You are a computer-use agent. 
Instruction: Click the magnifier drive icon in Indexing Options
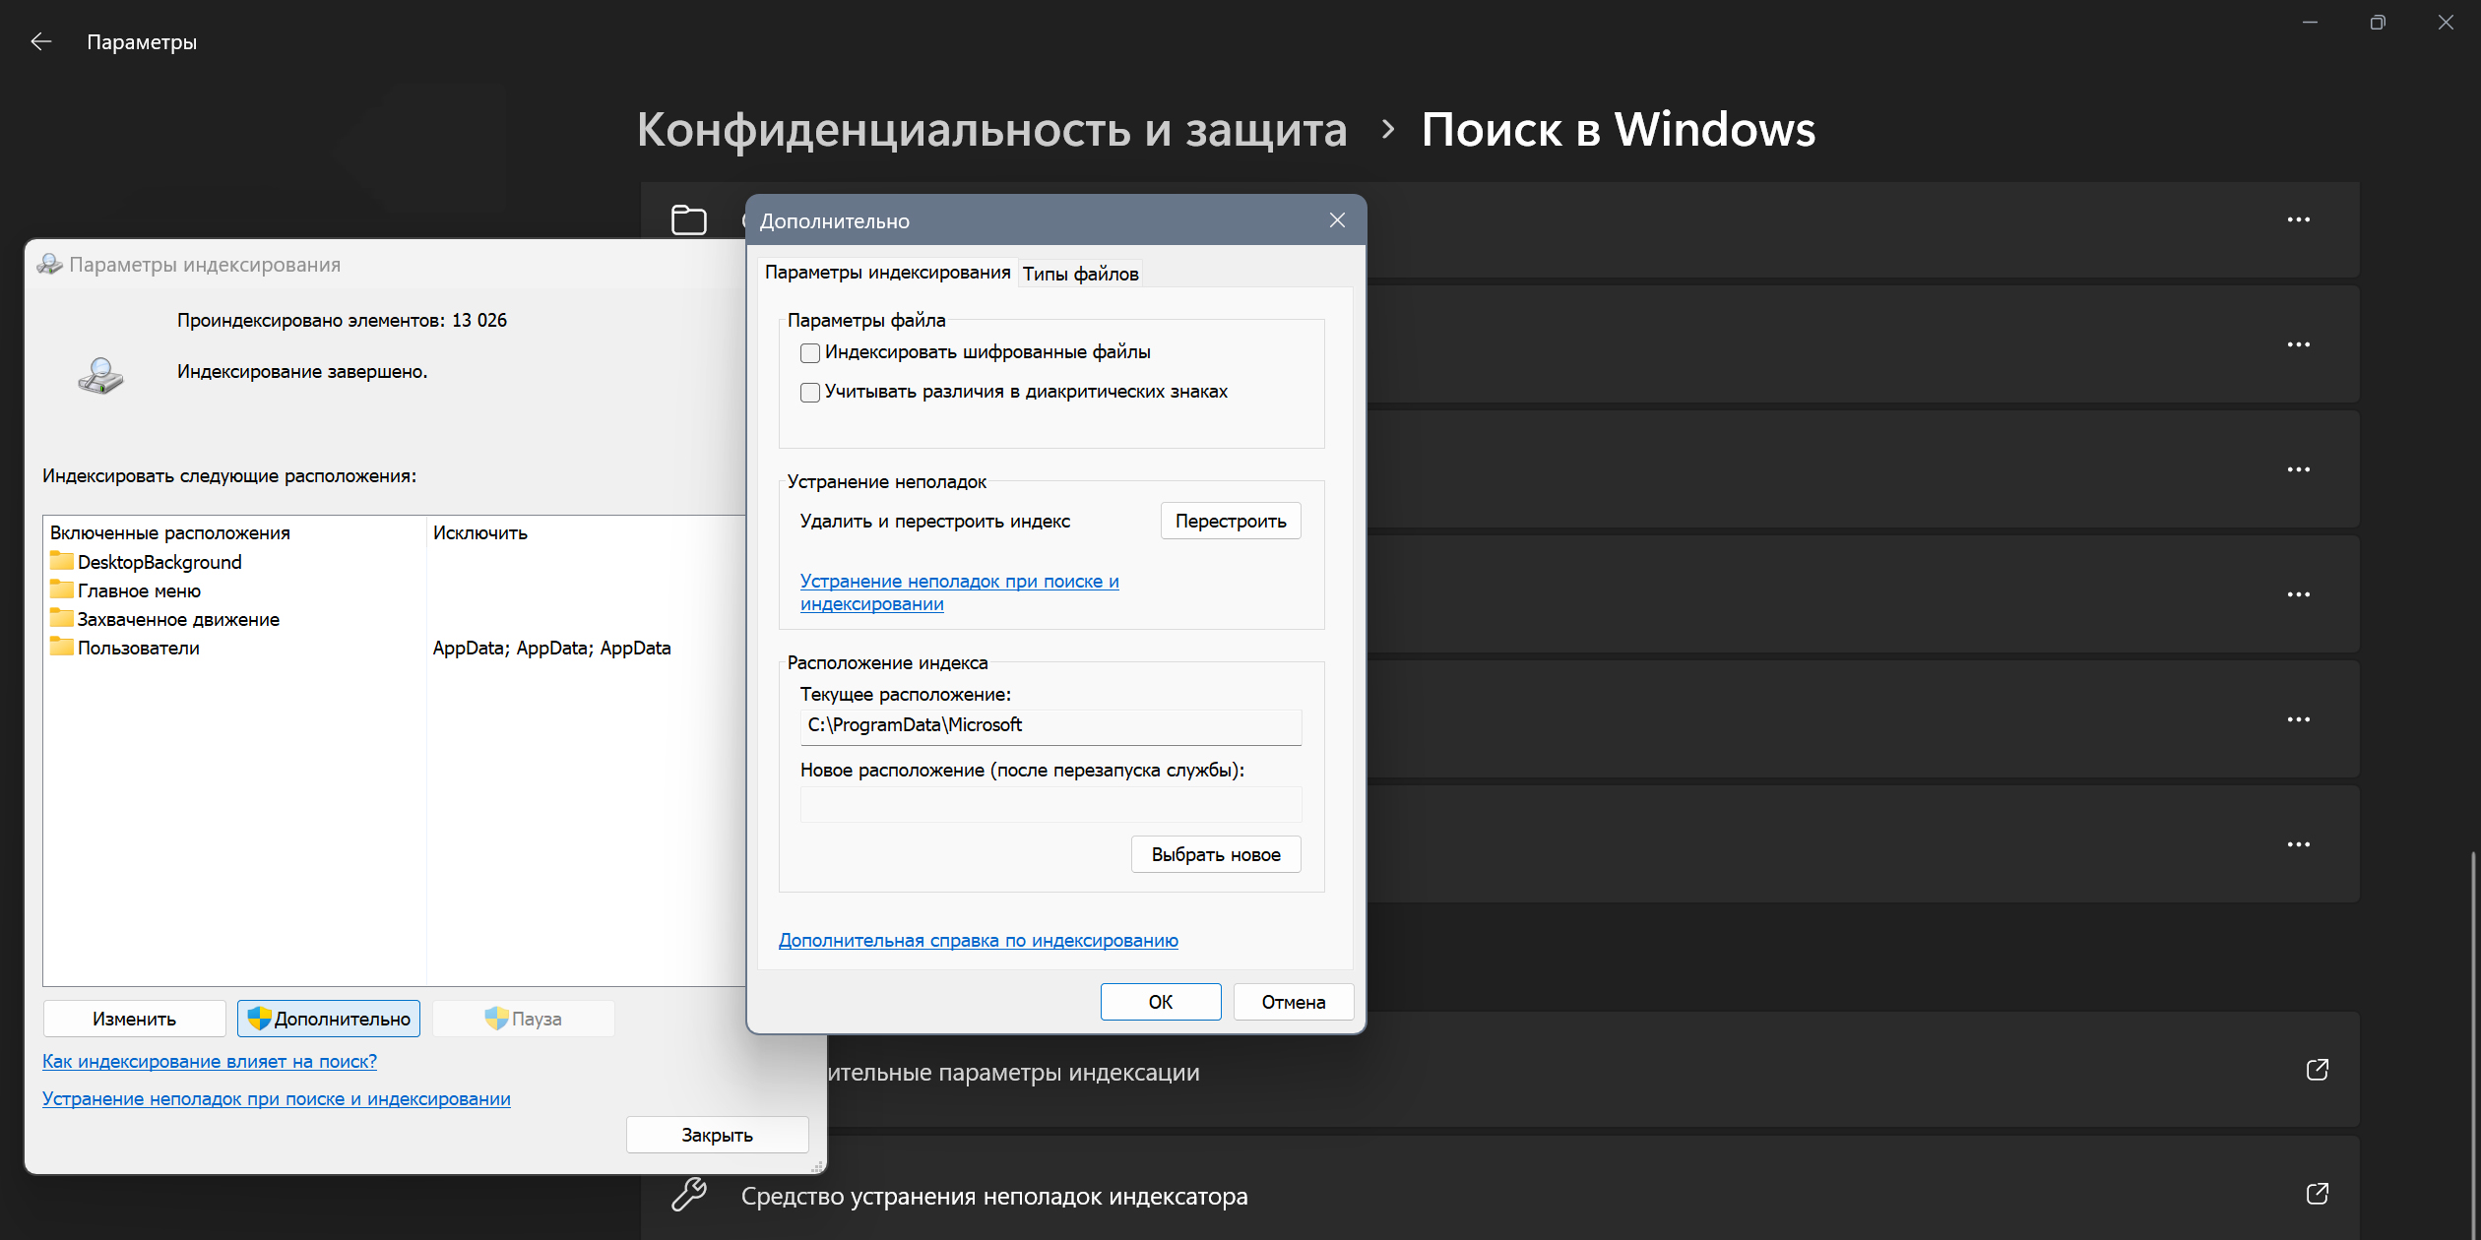tap(100, 376)
